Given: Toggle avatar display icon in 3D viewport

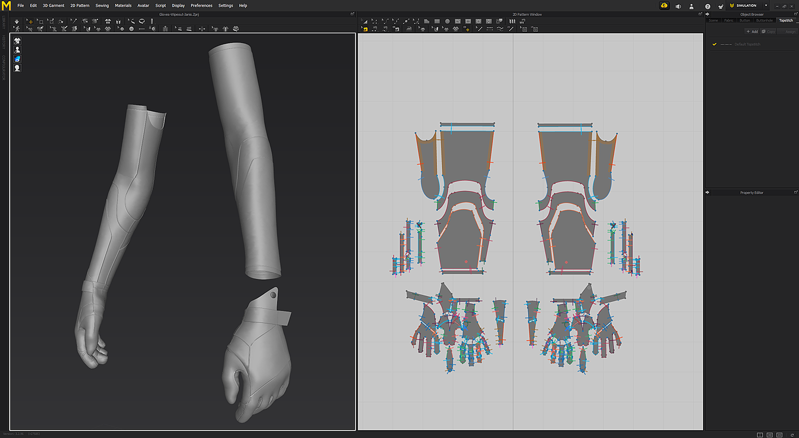Looking at the screenshot, I should pos(17,50).
